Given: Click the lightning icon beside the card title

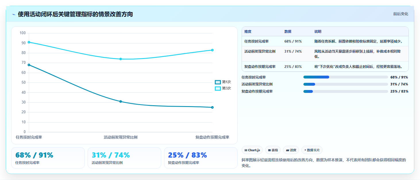Looking at the screenshot, I should [x=14, y=14].
